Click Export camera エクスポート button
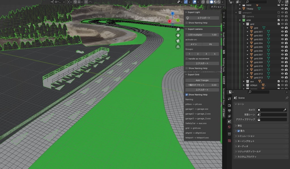Screen dimensions: 290x169 pyautogui.click(x=202, y=63)
